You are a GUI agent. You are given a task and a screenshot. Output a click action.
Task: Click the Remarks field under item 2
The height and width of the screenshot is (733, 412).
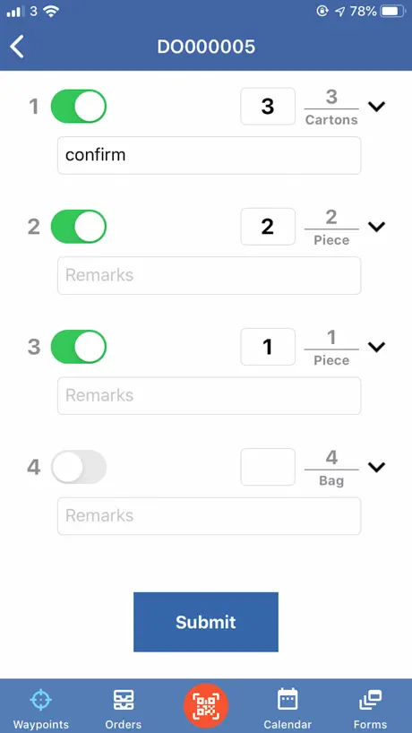click(209, 275)
